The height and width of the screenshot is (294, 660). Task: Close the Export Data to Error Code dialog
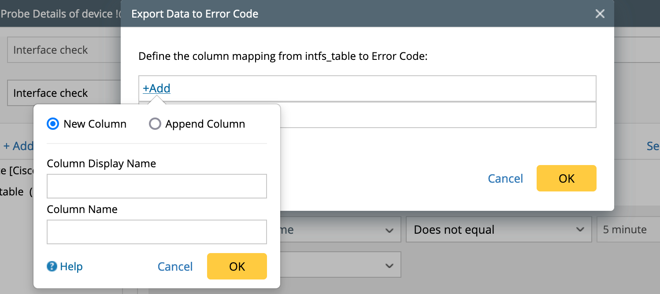600,14
